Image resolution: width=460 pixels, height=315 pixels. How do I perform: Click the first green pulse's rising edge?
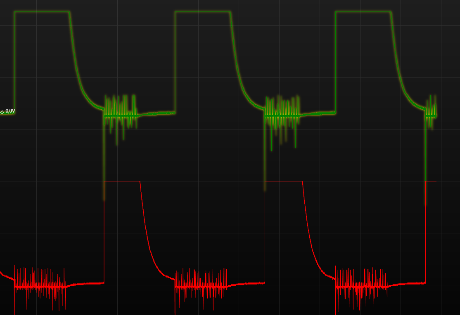click(x=15, y=62)
